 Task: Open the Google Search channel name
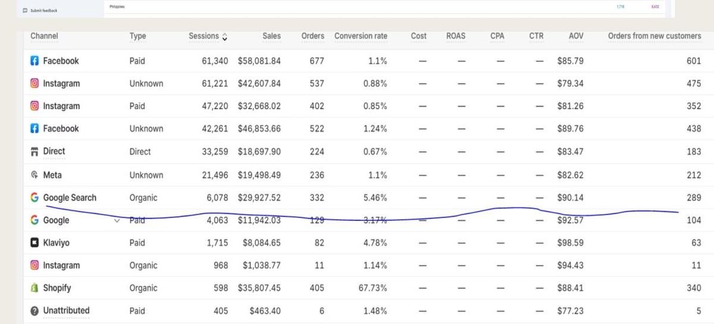coord(70,198)
